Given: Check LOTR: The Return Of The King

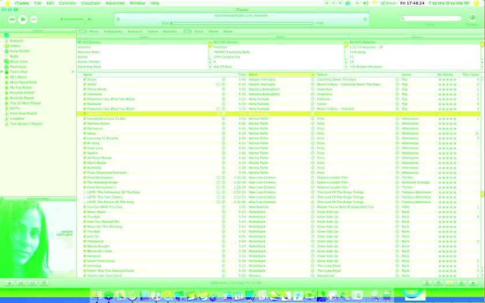Looking at the screenshot, I should 84,202.
